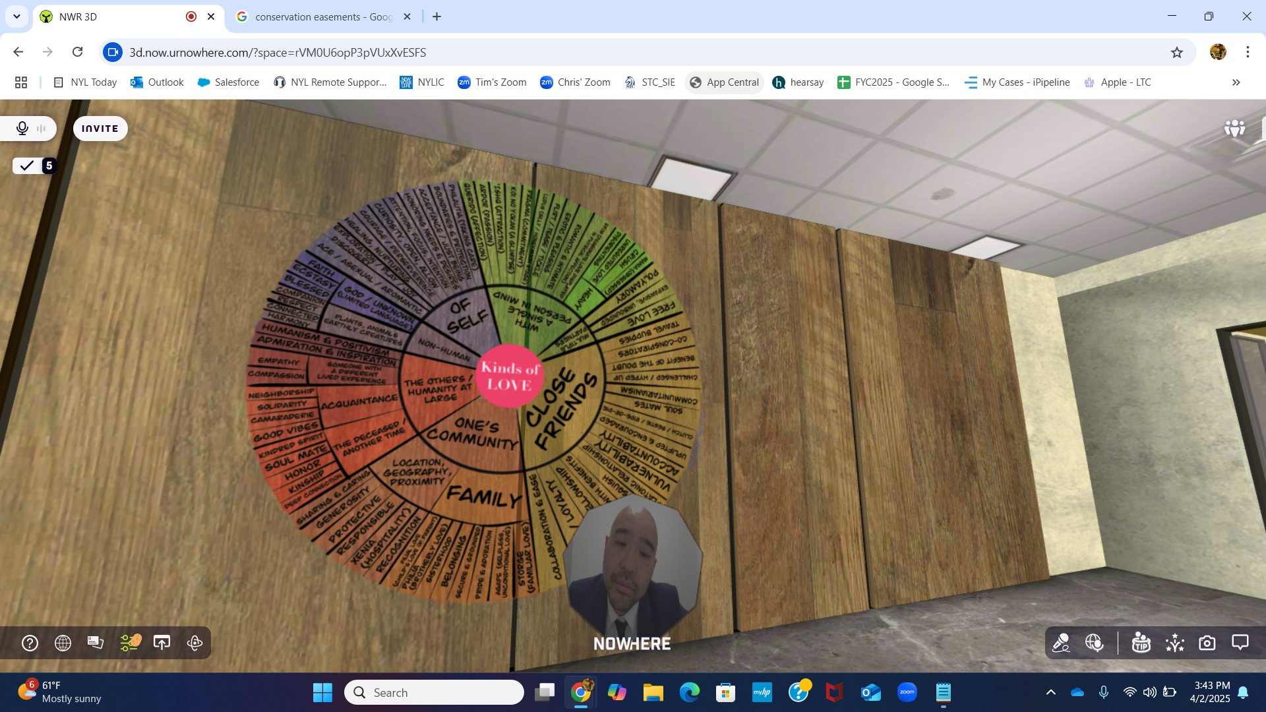Open the bookmarks apps grid icon
The image size is (1266, 712).
coord(21,82)
